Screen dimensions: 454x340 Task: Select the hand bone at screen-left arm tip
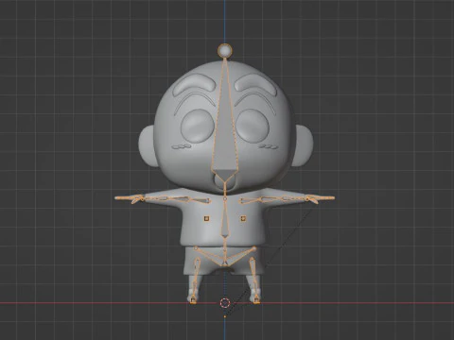click(129, 198)
